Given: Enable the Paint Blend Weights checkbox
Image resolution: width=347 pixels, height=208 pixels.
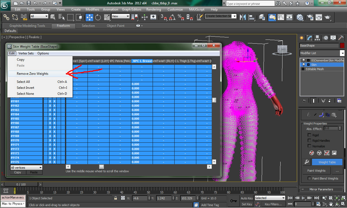Looking at the screenshot, I should 309,178.
